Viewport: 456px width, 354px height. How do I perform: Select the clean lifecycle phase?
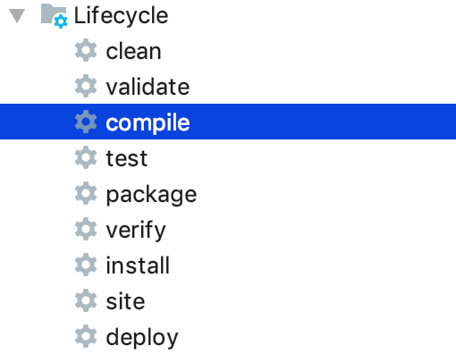coord(133,51)
